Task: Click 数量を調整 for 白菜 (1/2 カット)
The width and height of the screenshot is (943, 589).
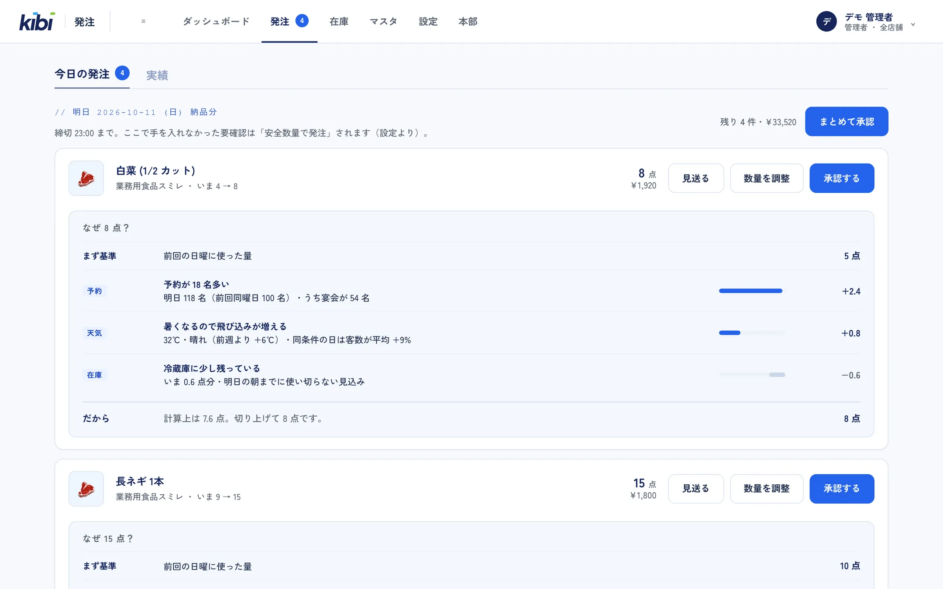Action: 767,178
